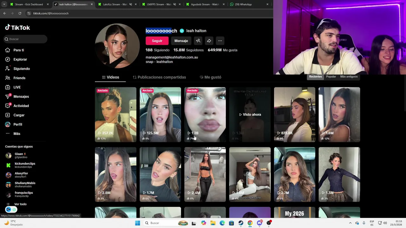This screenshot has height=228, width=406.
Task: Open Microsoft Store from the taskbar
Action: [232, 223]
